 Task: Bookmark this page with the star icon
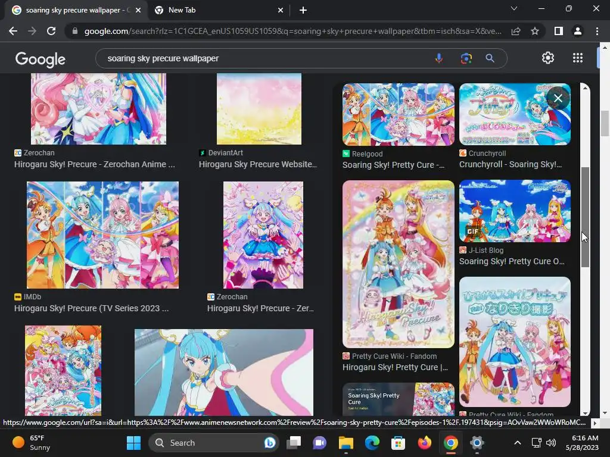tap(535, 31)
